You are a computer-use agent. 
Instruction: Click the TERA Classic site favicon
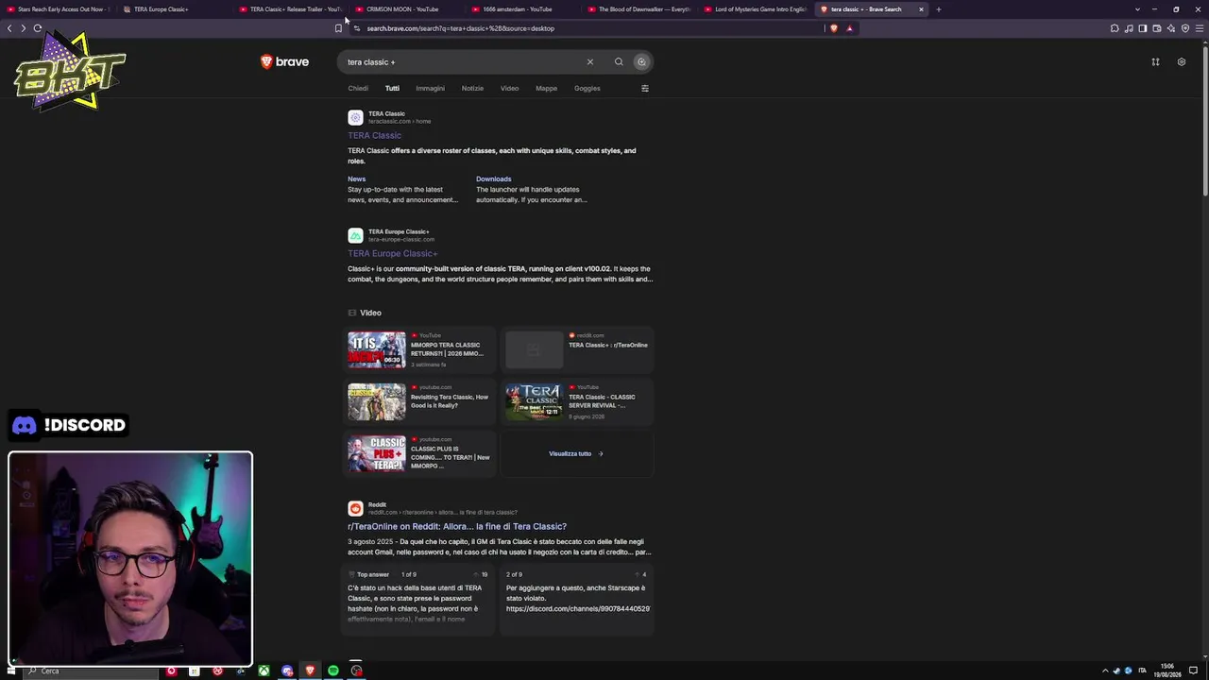click(355, 118)
